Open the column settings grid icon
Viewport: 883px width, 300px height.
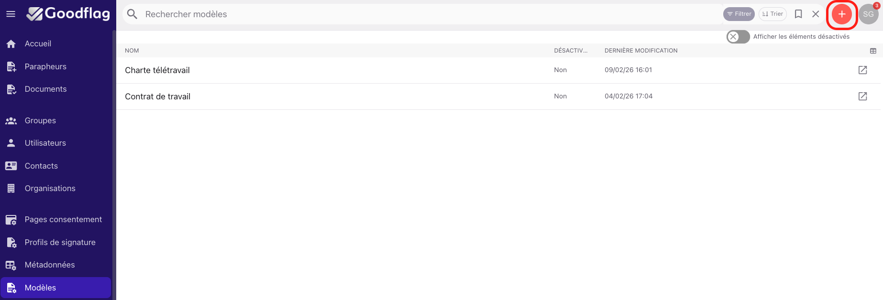873,51
